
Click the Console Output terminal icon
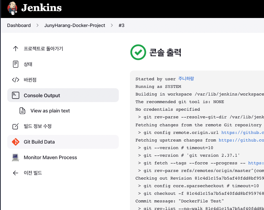pyautogui.click(x=16, y=95)
